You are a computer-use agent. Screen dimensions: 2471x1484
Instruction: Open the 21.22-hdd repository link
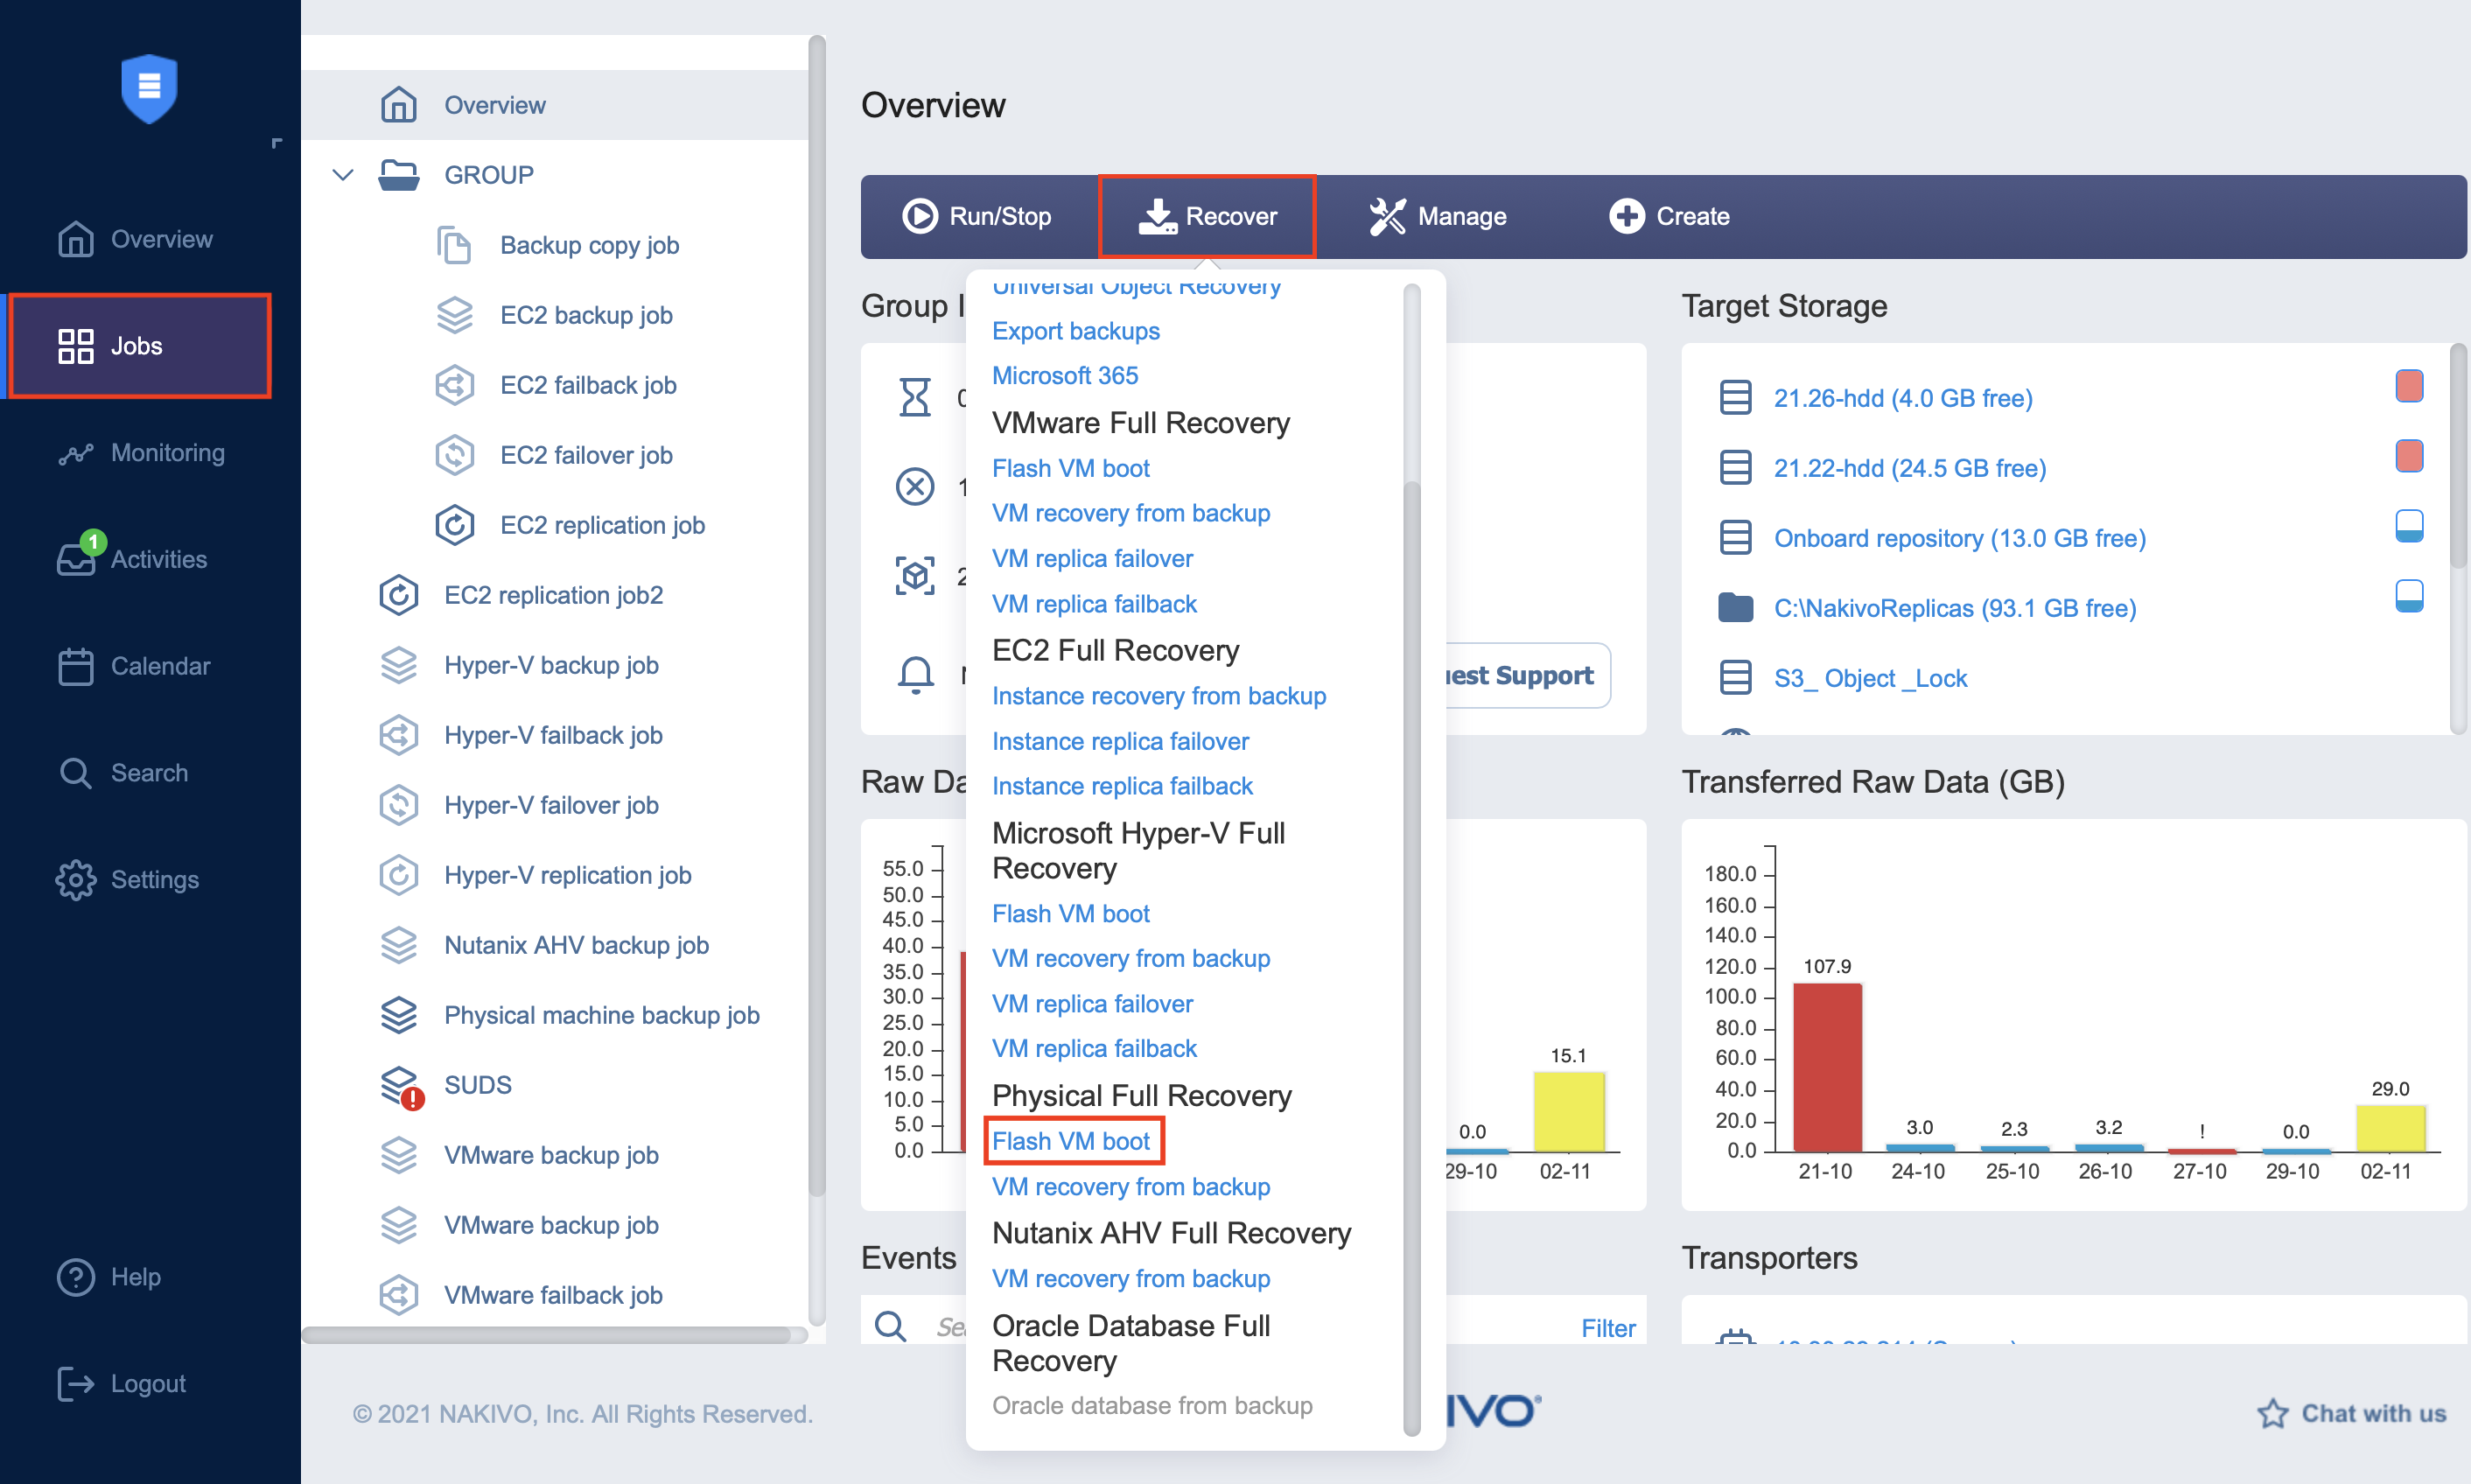click(1909, 468)
